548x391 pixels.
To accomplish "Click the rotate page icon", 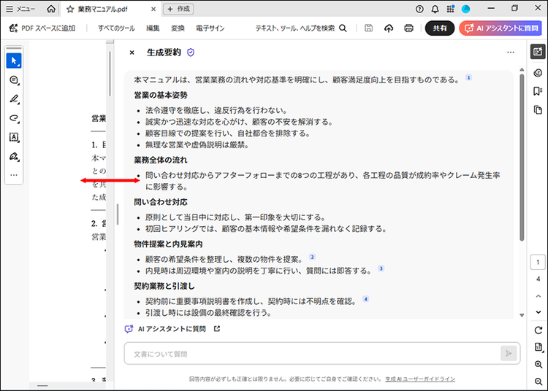I will click(x=538, y=330).
